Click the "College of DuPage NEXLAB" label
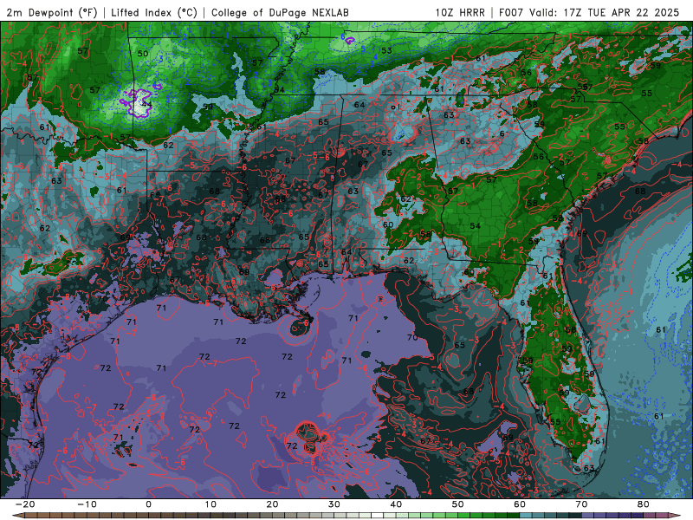The width and height of the screenshot is (693, 520). 280,12
